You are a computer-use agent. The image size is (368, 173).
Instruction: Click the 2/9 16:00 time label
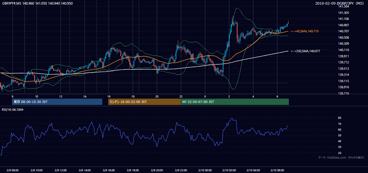coord(109,170)
